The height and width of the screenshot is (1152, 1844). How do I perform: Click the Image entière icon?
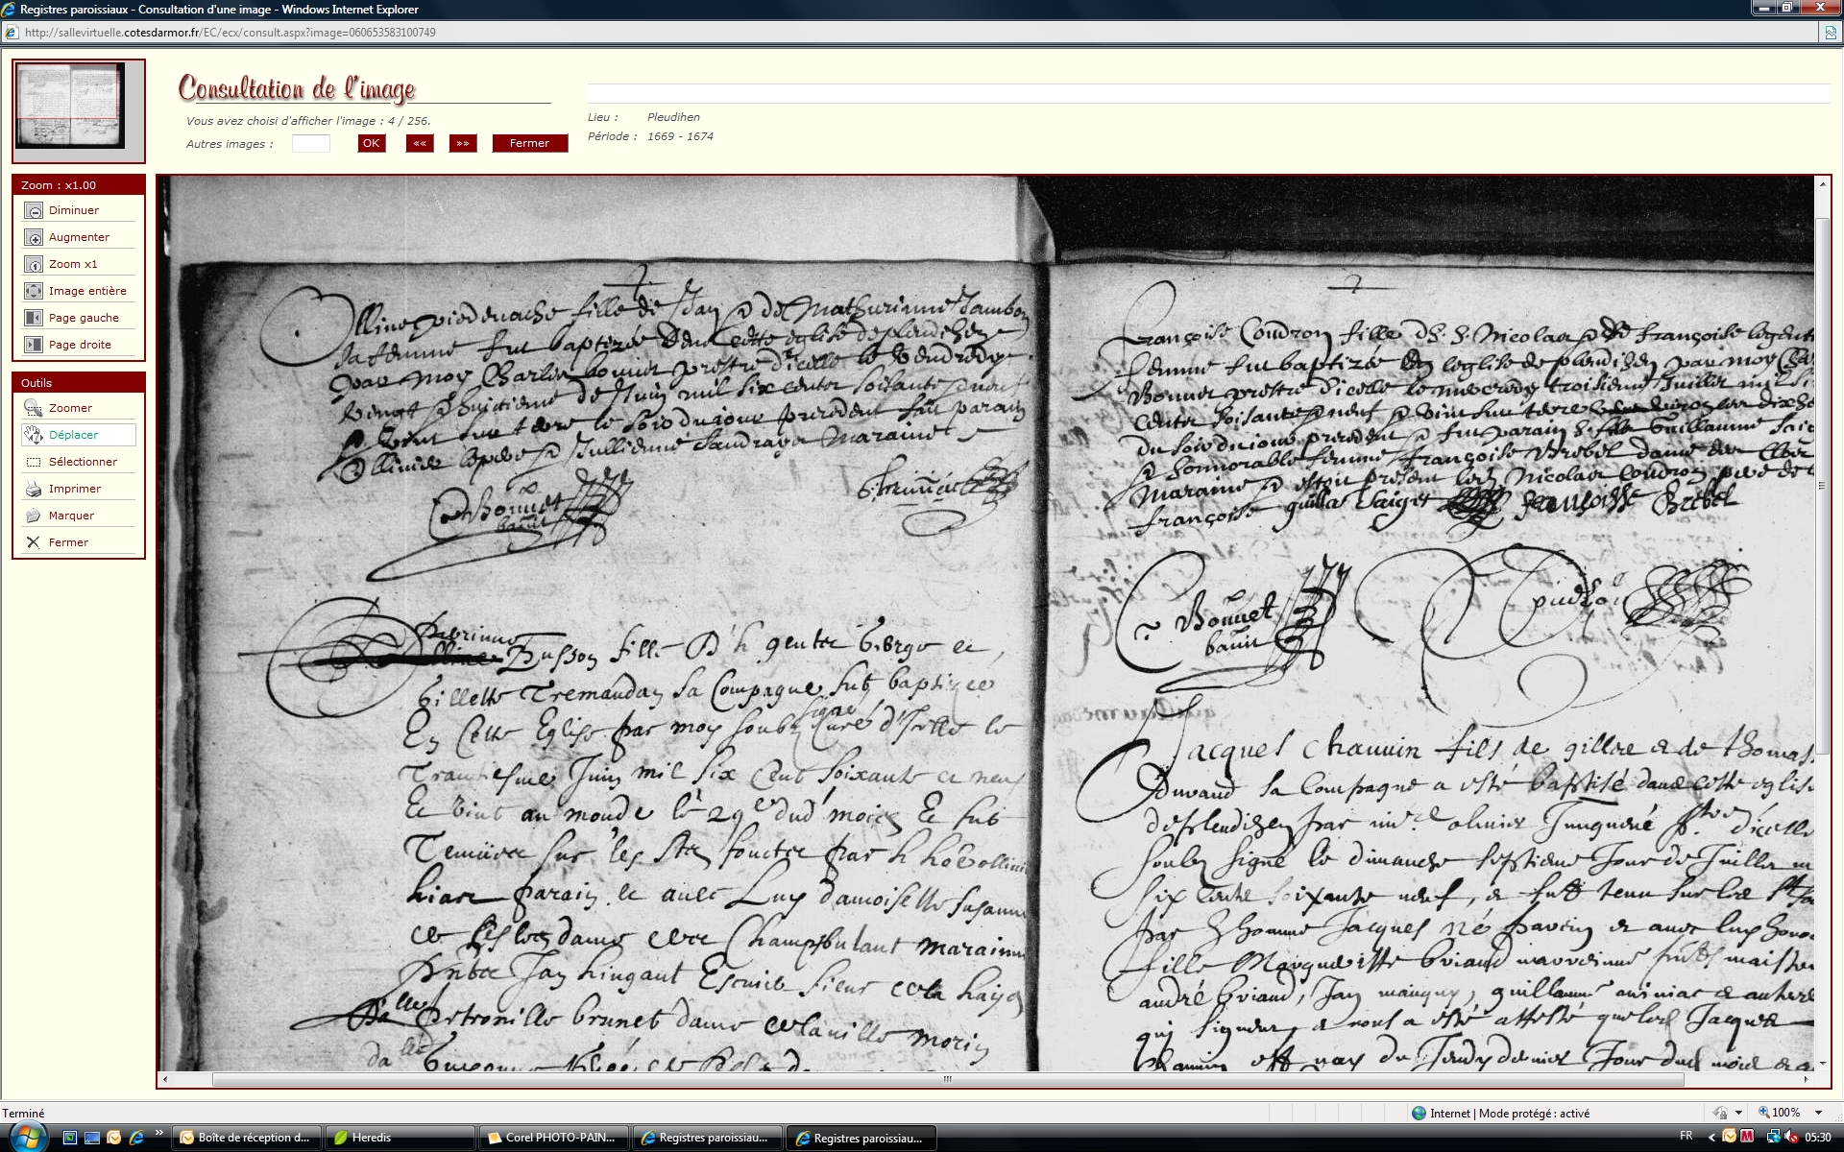34,291
